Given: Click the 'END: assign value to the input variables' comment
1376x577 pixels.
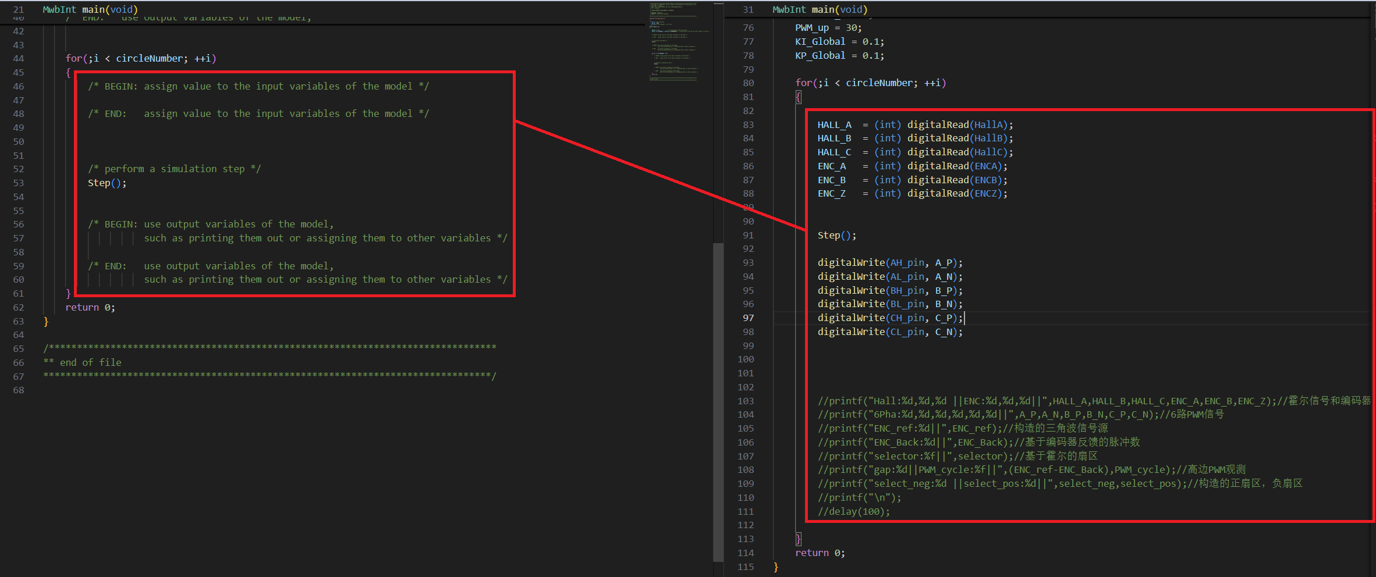Looking at the screenshot, I should coord(258,113).
